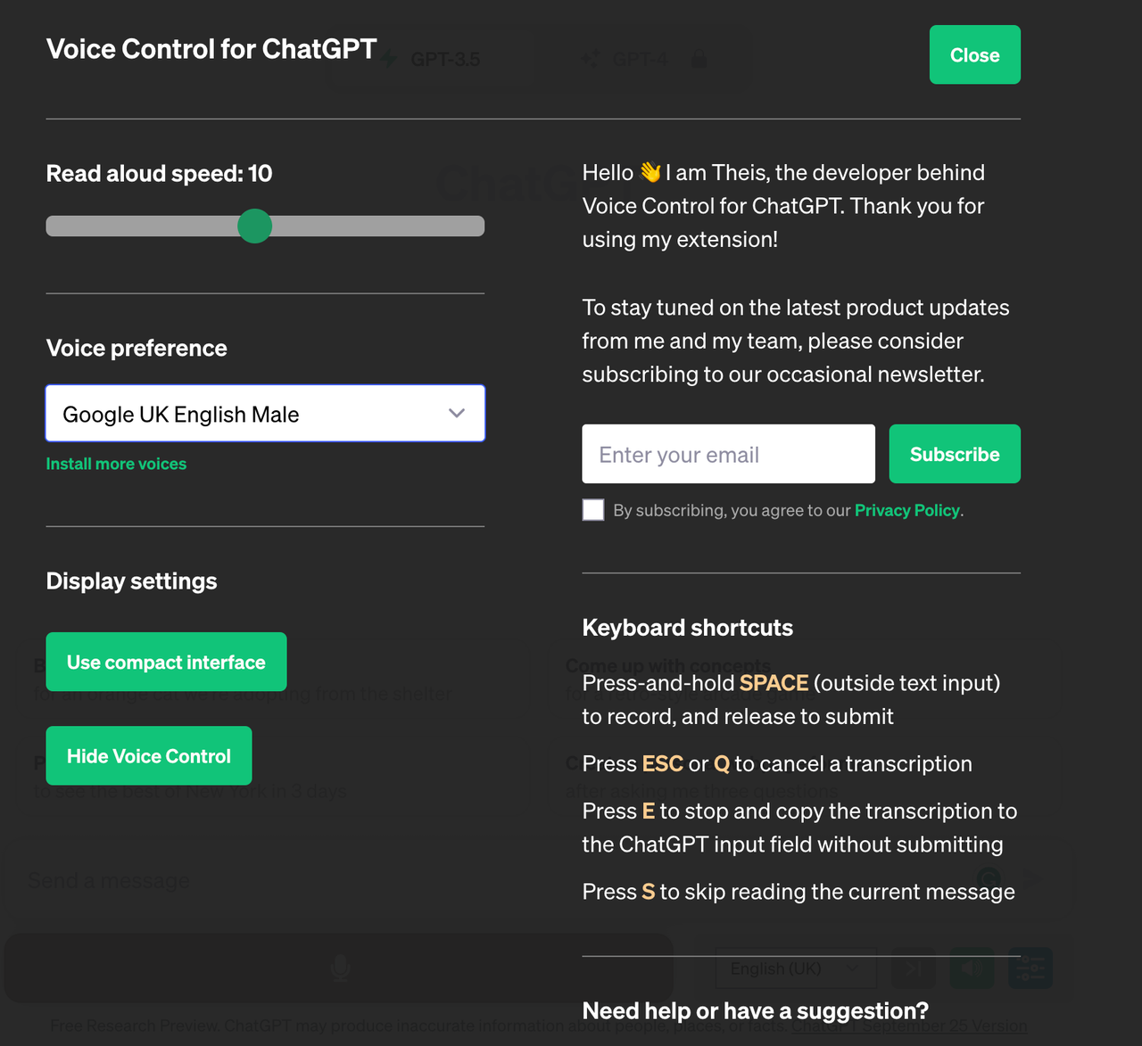
Task: Click the dimmed skip-reading arrow icon
Action: [914, 968]
